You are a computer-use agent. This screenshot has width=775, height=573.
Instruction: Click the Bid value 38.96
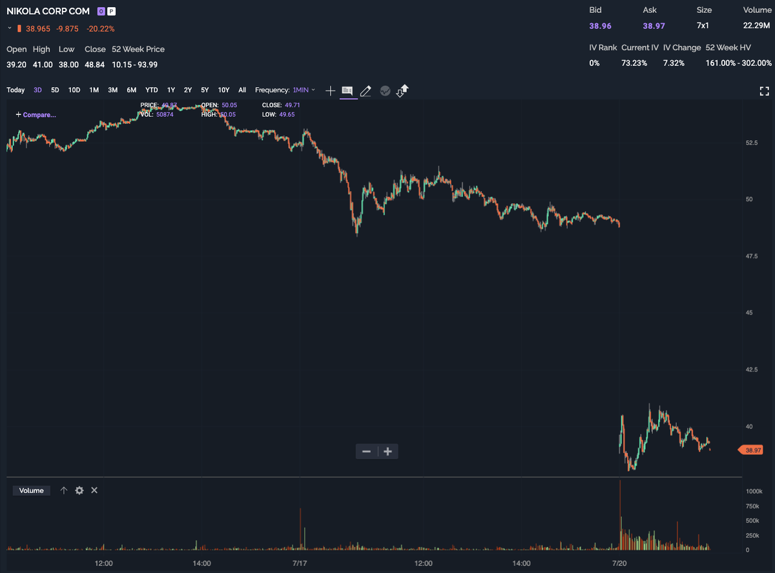coord(600,26)
